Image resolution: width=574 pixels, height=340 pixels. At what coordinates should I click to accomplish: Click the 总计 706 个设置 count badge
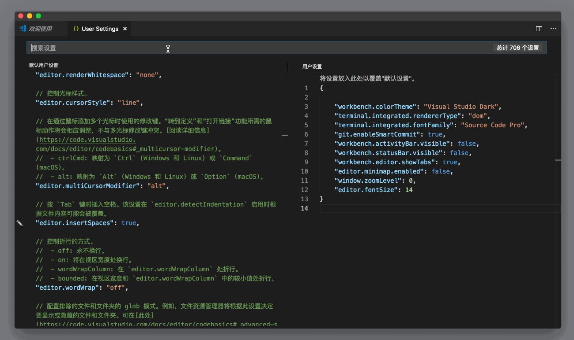[x=517, y=48]
